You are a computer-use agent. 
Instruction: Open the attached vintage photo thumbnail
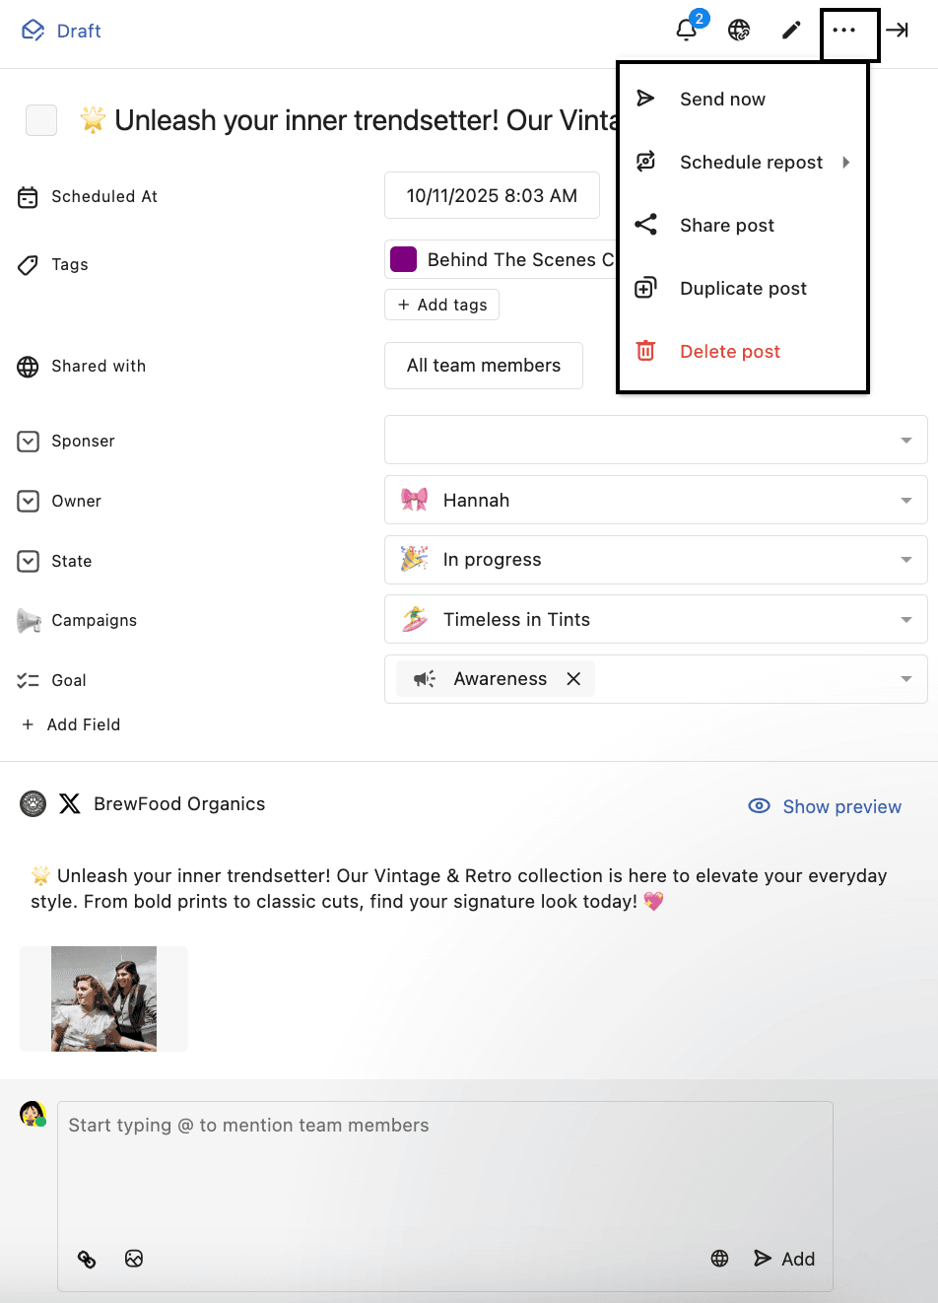103,998
